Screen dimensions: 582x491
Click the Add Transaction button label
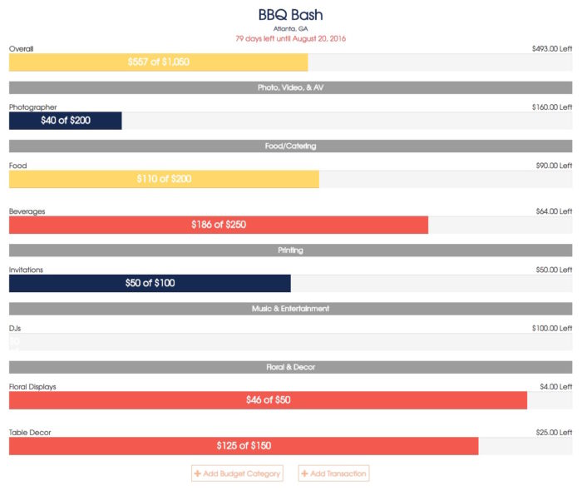[x=338, y=474]
